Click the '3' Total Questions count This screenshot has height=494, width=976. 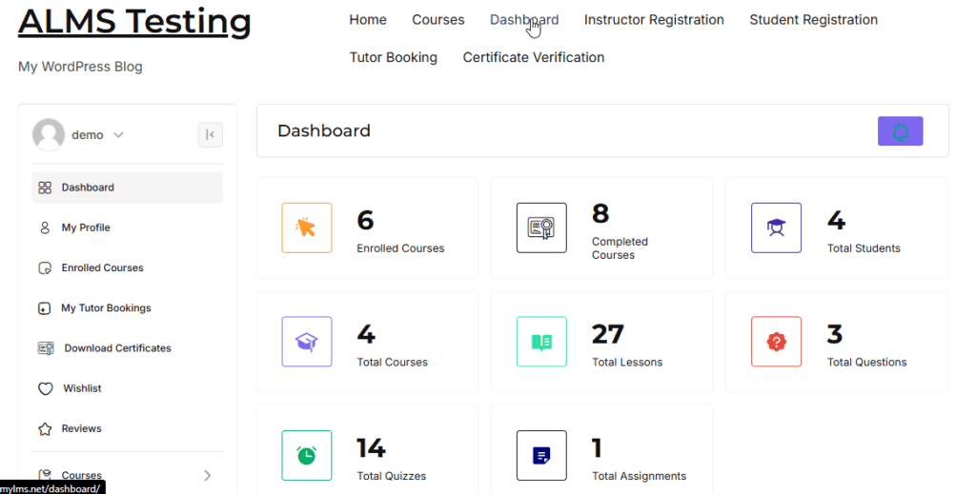[835, 334]
